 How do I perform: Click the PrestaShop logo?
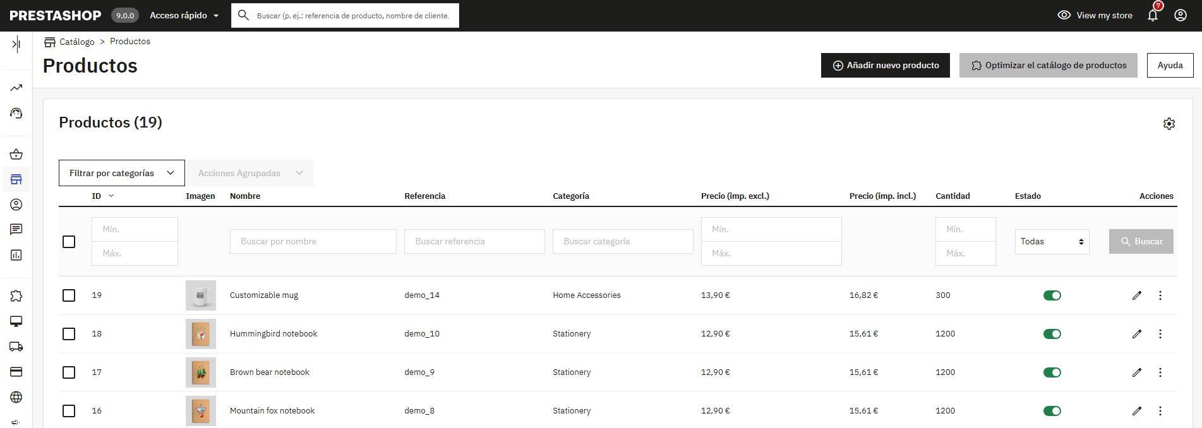point(56,15)
